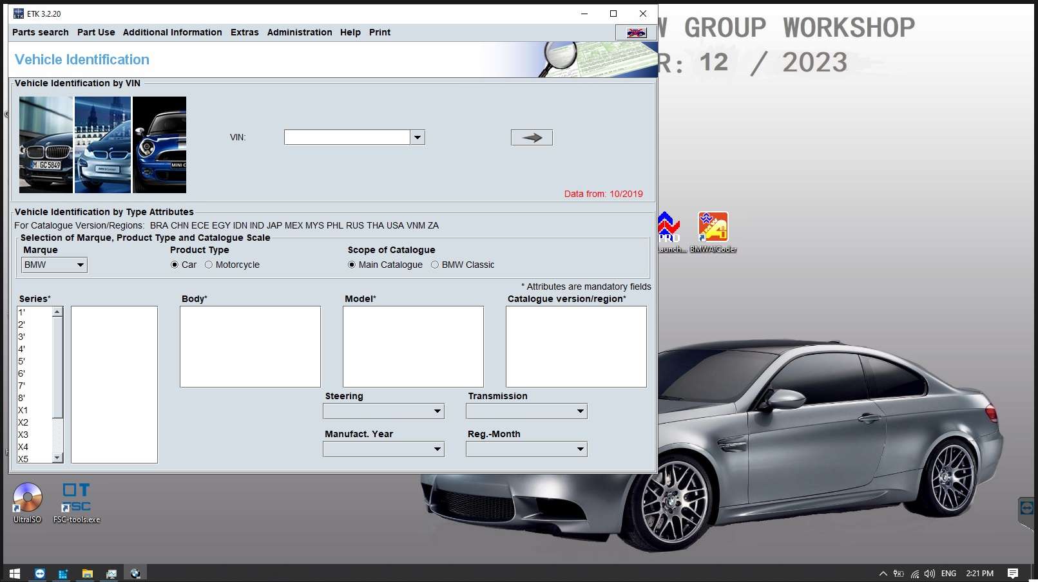This screenshot has width=1038, height=582.
Task: Select series 1' in the list
Action: click(34, 312)
